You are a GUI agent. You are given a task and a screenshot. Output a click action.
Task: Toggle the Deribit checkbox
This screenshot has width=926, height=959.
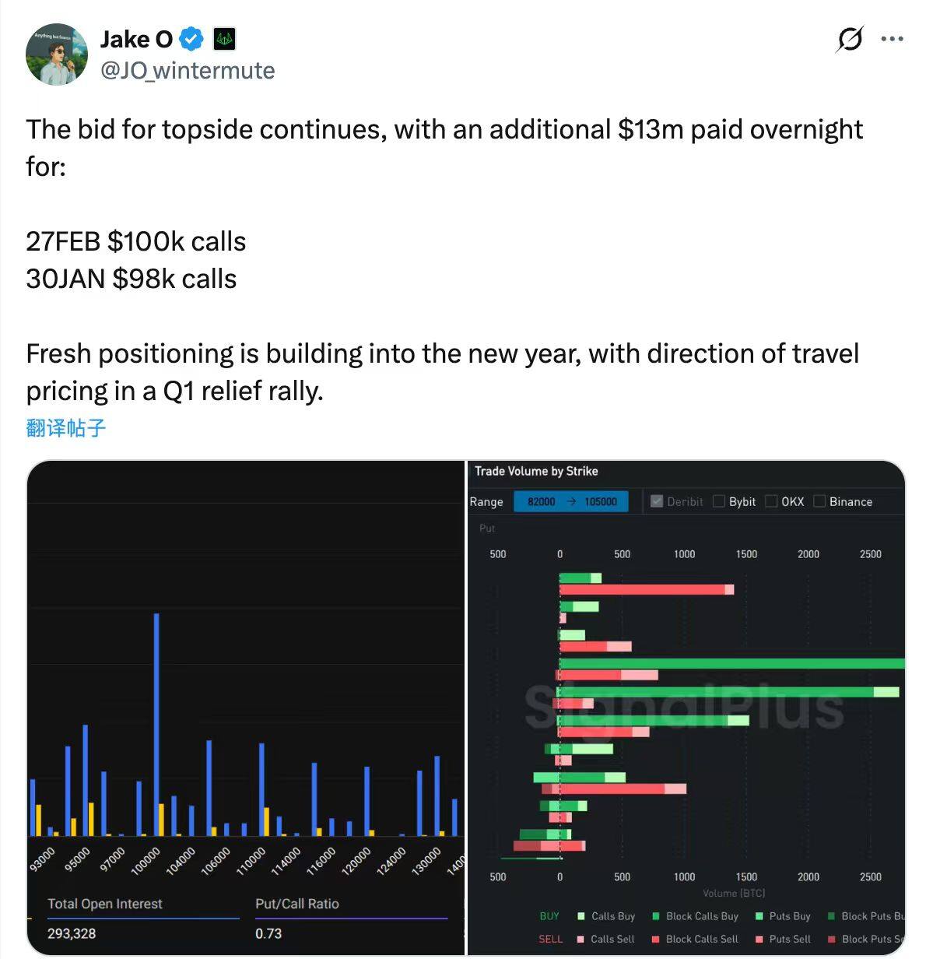coord(656,501)
